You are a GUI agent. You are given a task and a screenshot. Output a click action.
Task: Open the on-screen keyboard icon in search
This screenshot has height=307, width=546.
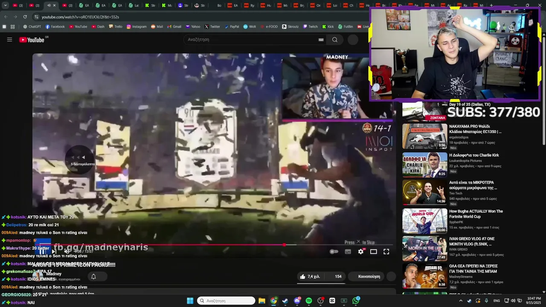pyautogui.click(x=321, y=40)
